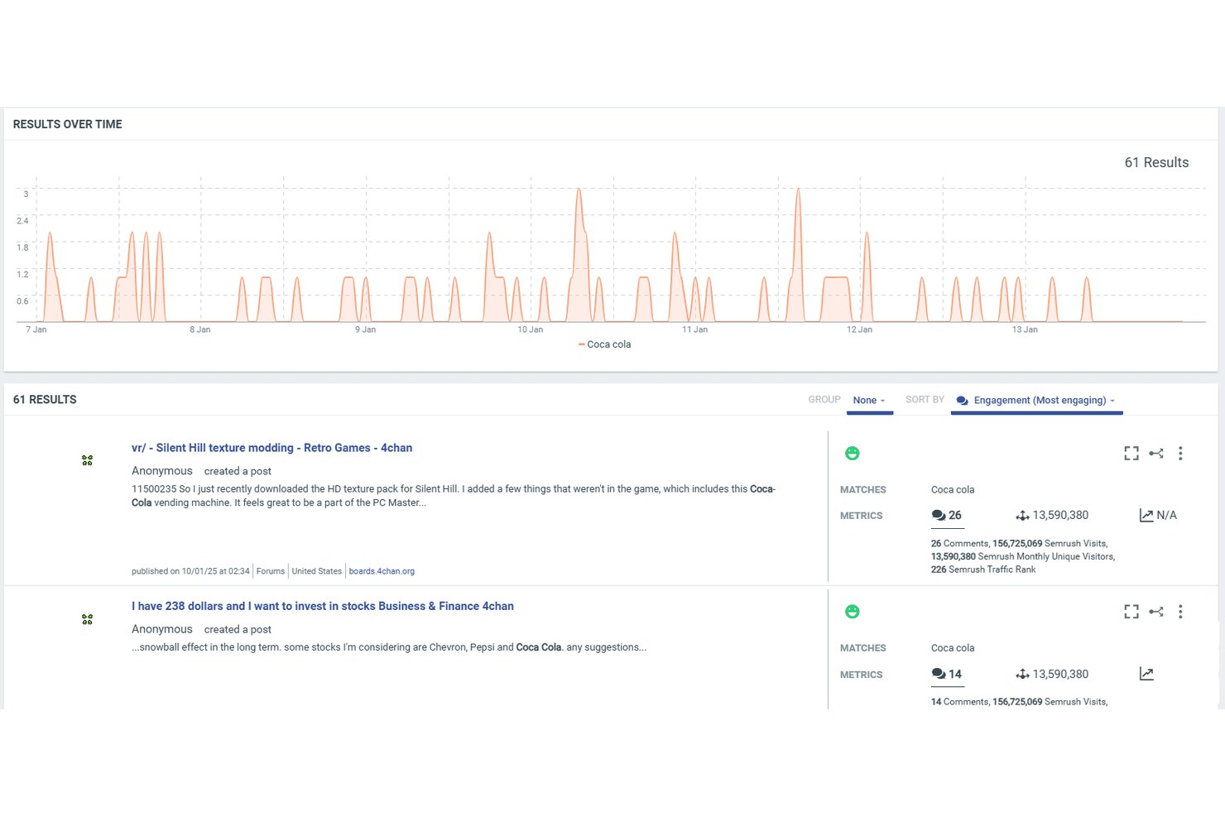Toggle the Coca cola series in chart legend
Screen dimensions: 1225x817
605,344
